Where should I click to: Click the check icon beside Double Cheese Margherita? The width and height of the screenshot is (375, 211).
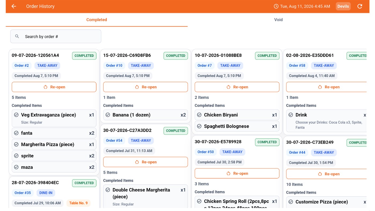pos(108,190)
